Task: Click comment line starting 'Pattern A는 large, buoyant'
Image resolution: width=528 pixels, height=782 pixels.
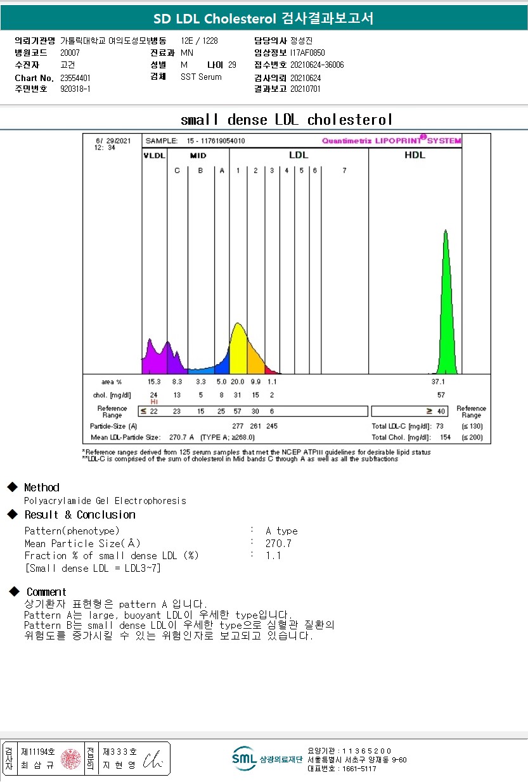Action: tap(158, 615)
